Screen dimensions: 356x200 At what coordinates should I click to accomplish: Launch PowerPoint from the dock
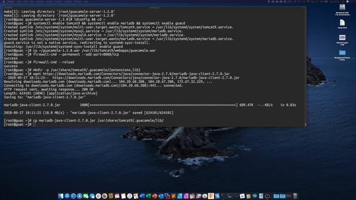[155, 196]
